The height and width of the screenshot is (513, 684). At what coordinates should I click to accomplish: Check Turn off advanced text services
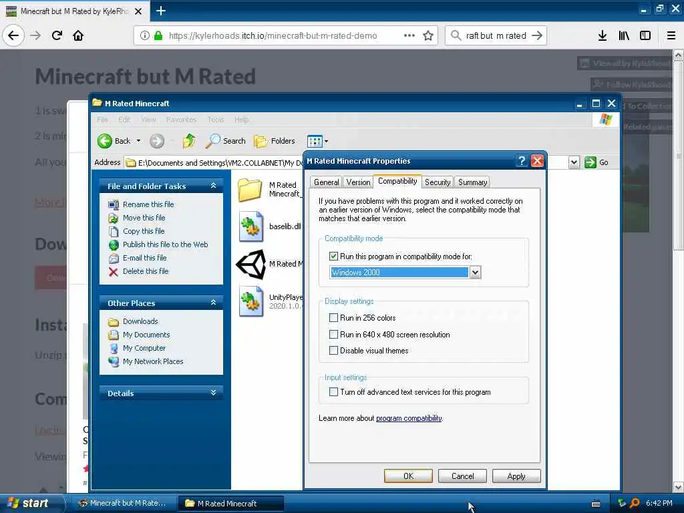(334, 391)
